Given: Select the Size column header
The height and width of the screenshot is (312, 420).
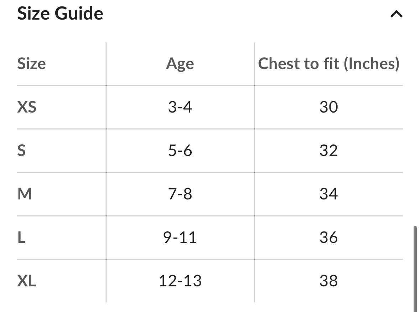Looking at the screenshot, I should 31,64.
